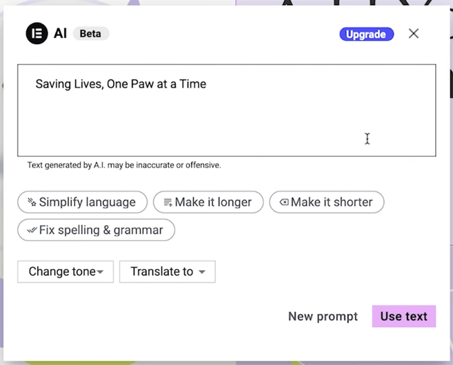Viewport: 453px width, 365px height.
Task: Choose New prompt to start over
Action: point(323,316)
